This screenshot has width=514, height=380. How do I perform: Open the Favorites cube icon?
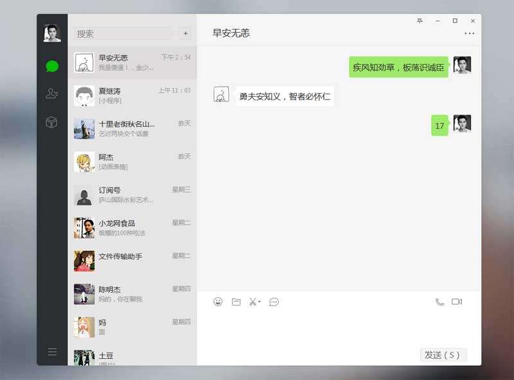click(52, 122)
